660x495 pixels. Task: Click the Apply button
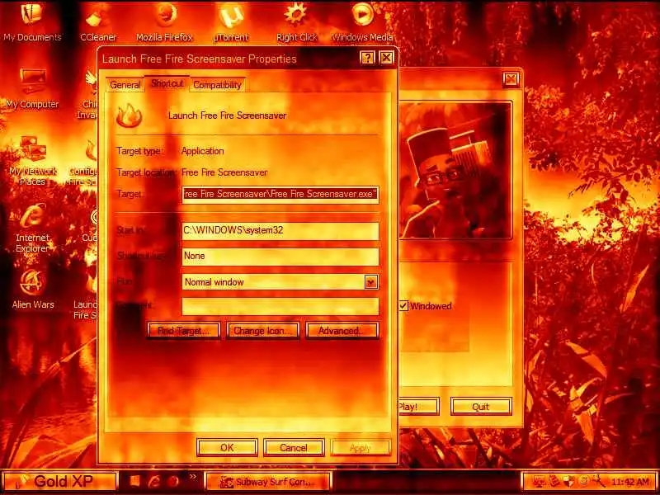(361, 448)
